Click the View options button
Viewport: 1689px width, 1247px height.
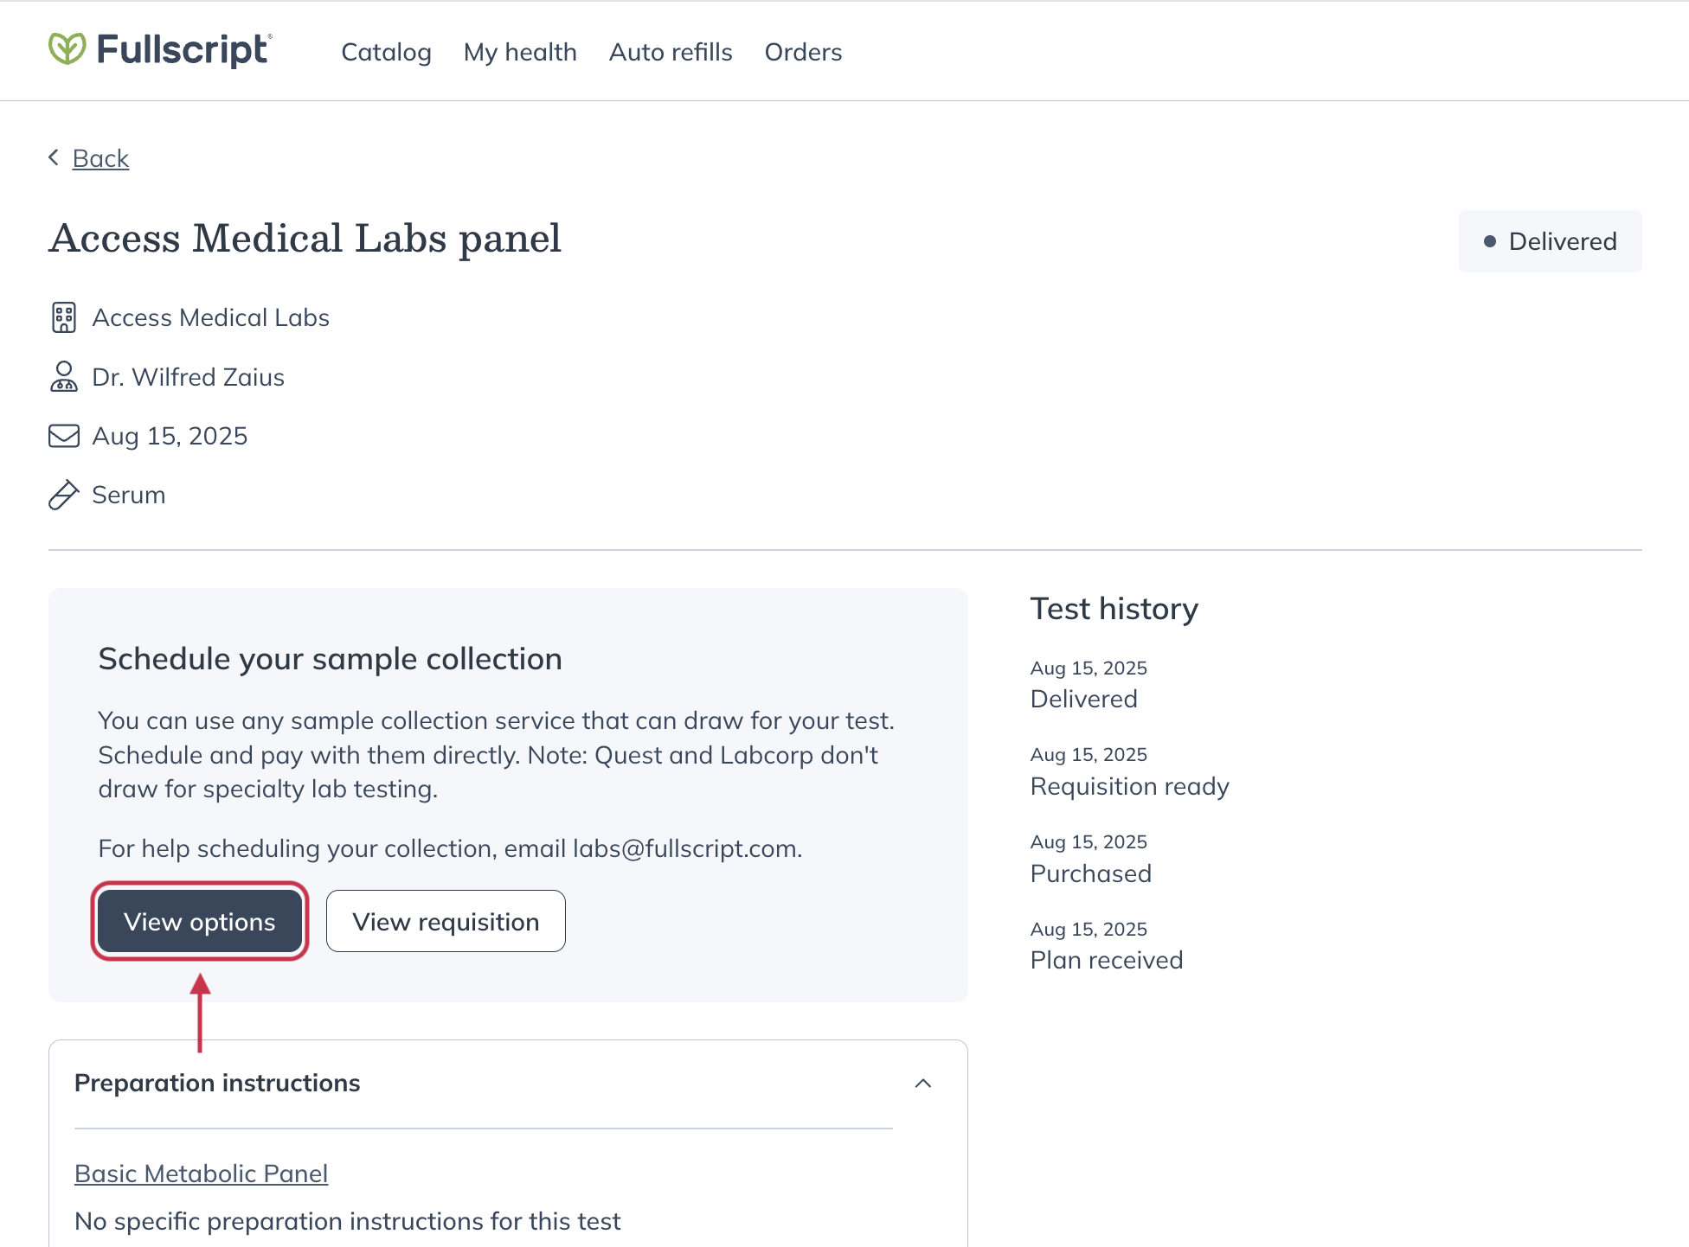pyautogui.click(x=200, y=921)
